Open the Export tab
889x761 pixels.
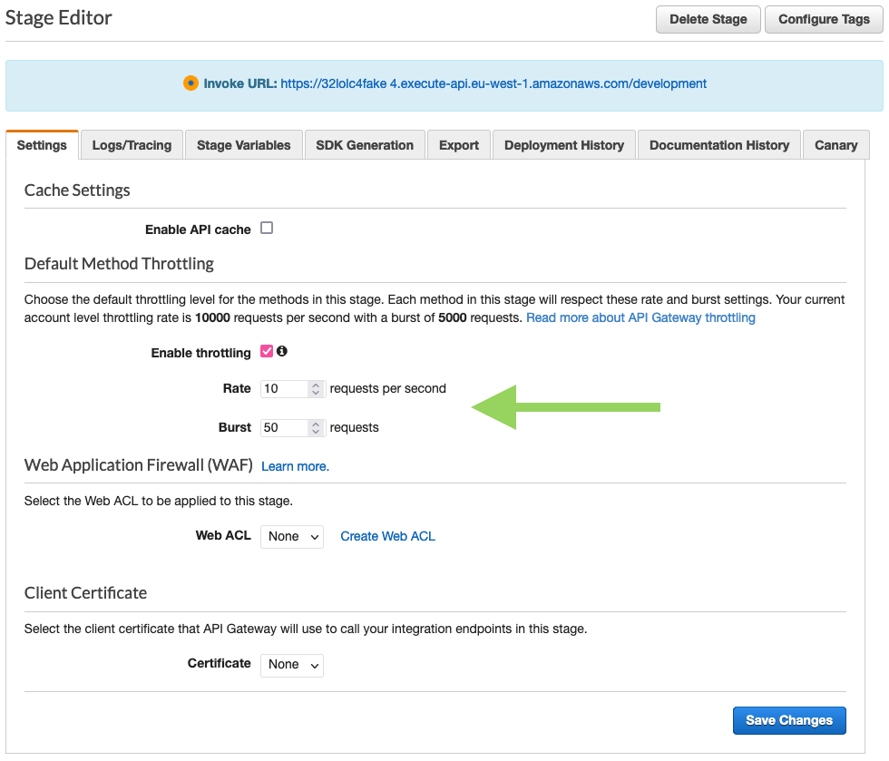[458, 144]
